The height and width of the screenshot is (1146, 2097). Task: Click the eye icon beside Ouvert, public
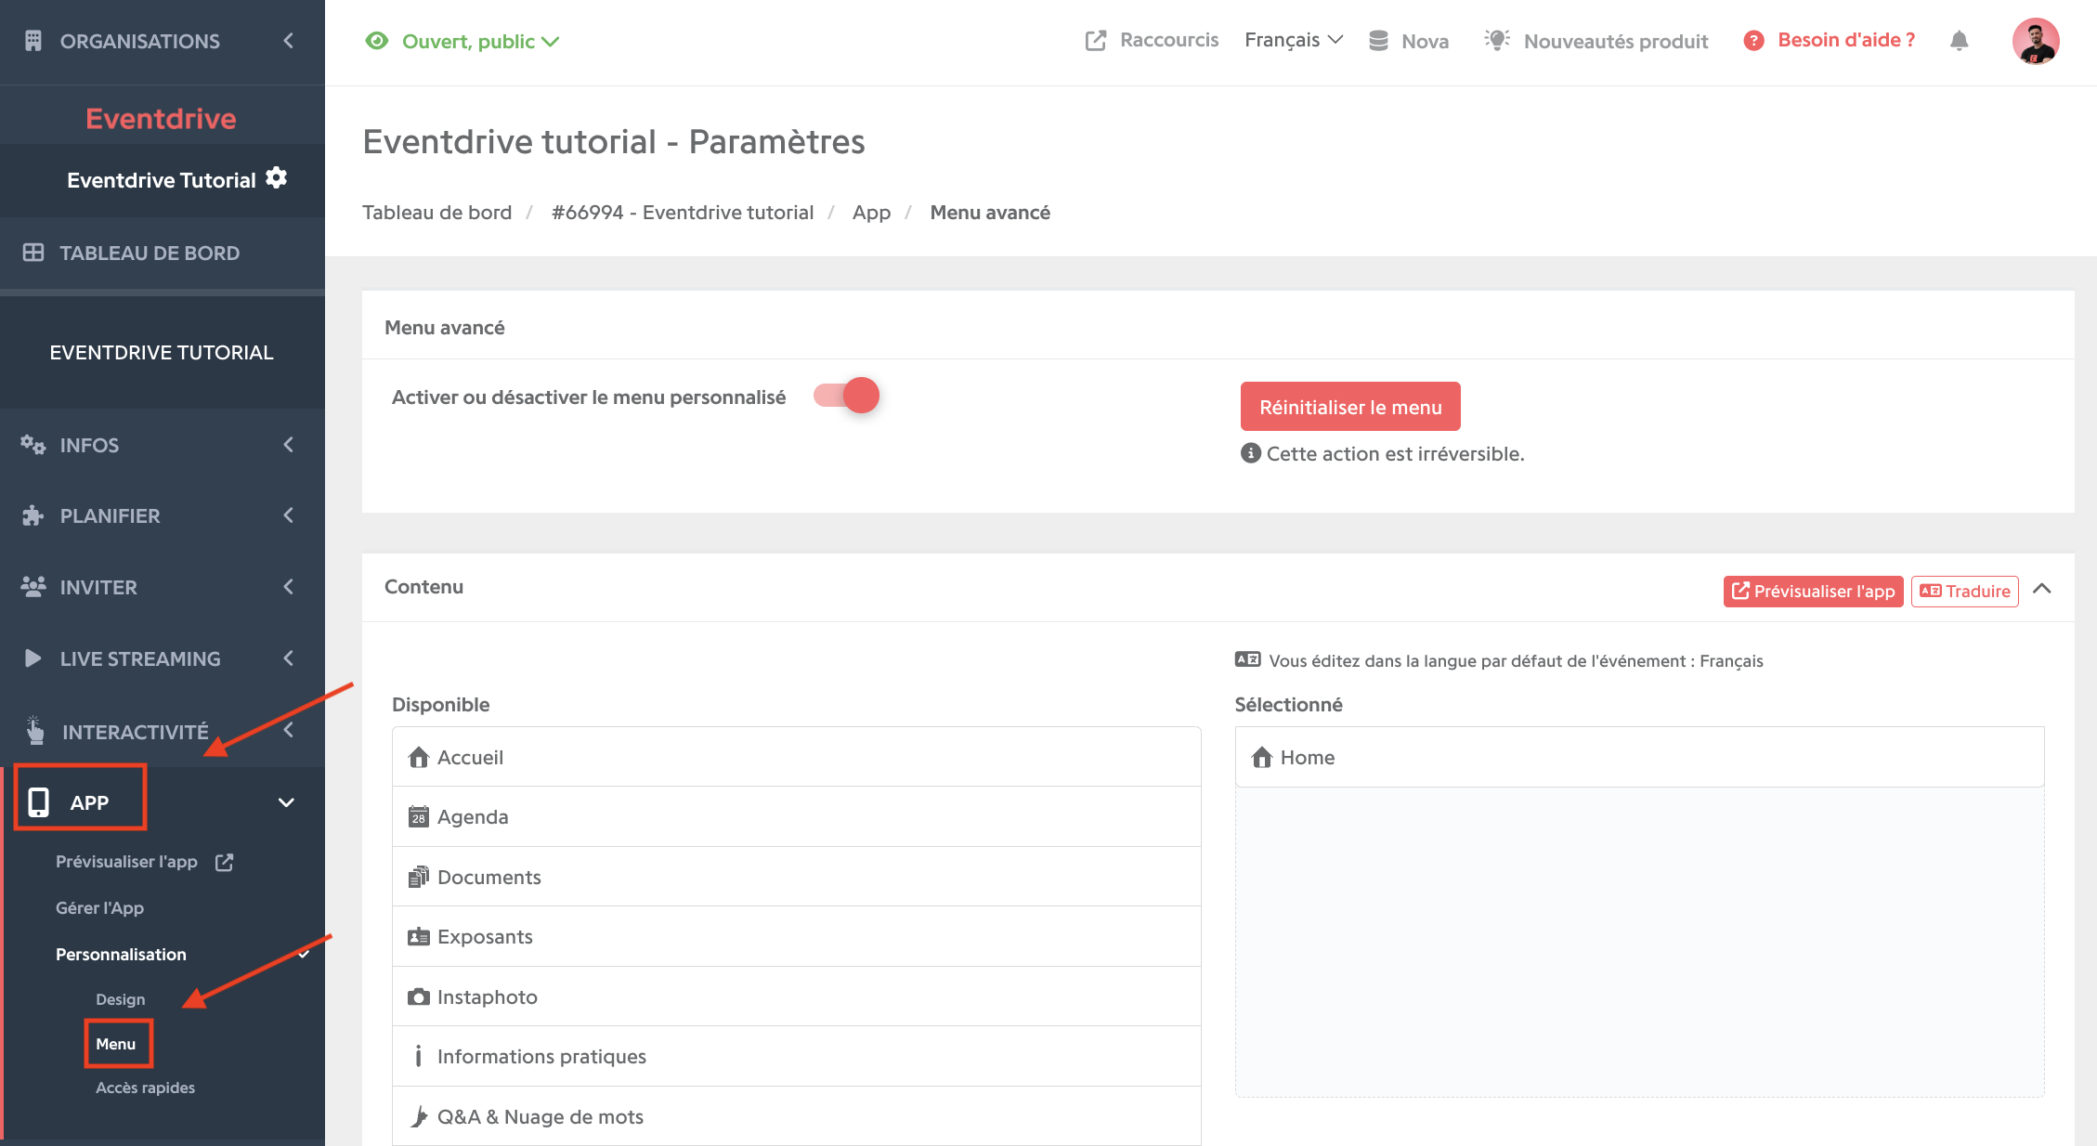point(376,41)
